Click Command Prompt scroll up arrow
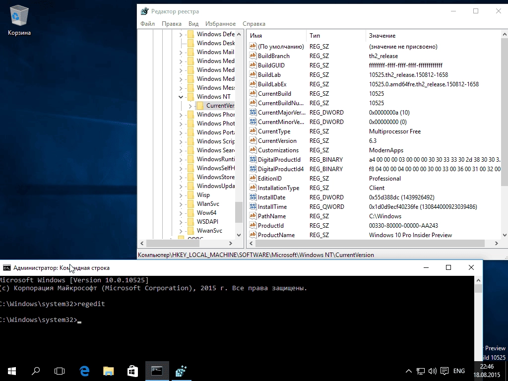The image size is (508, 381). 478,280
